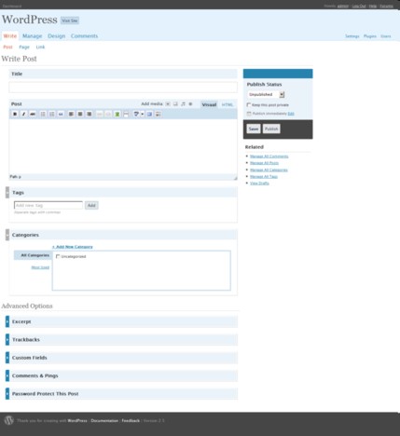Toggle bold formatting in the post editor
The image size is (400, 436).
pos(15,115)
